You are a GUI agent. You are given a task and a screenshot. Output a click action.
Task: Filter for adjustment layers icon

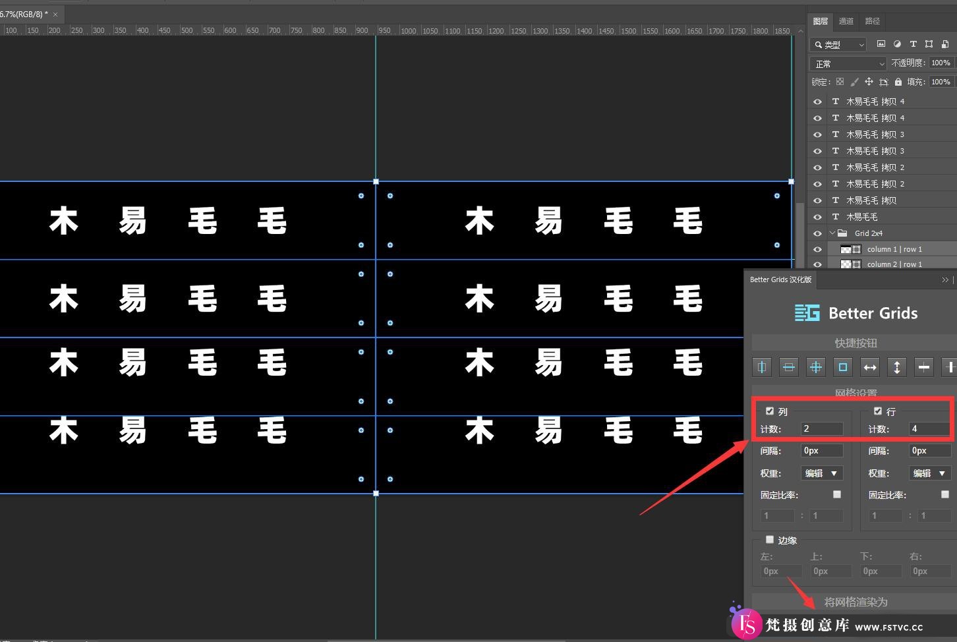897,44
